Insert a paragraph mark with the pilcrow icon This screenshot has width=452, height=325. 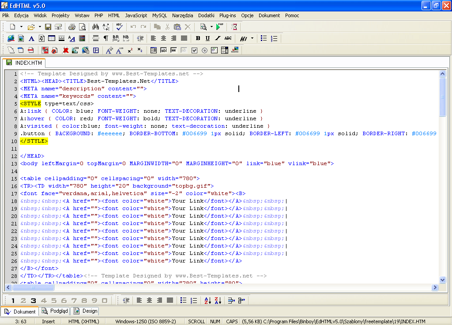(106, 38)
